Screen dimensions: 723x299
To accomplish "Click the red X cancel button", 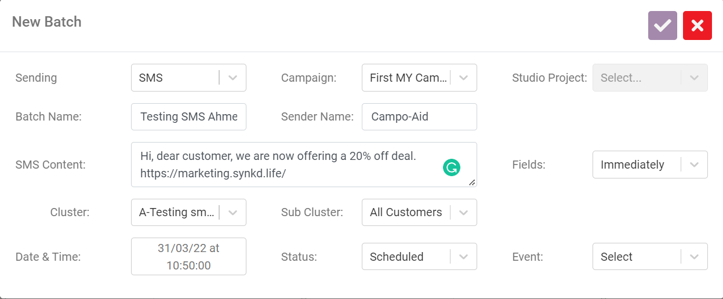I will pyautogui.click(x=697, y=25).
